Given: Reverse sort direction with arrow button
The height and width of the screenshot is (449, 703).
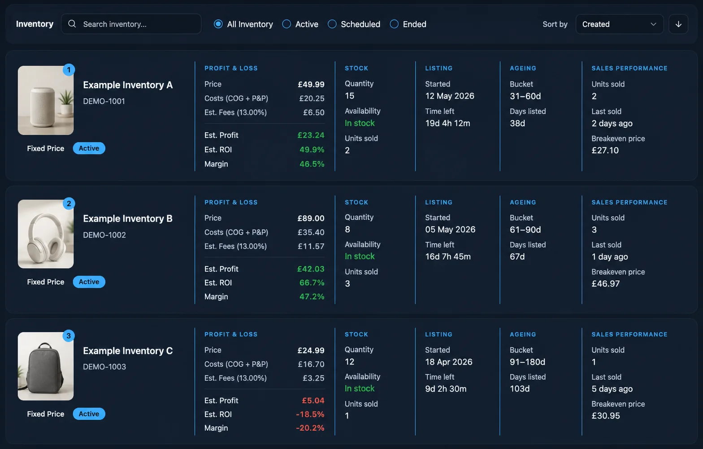Looking at the screenshot, I should (x=678, y=24).
